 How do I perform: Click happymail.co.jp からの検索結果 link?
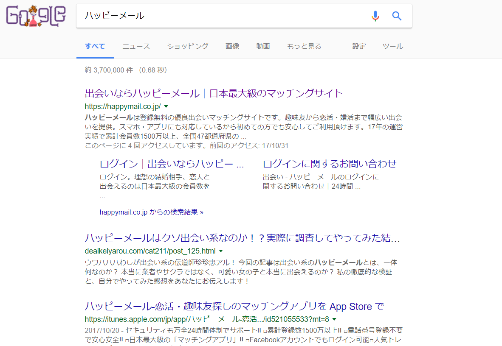tap(151, 212)
